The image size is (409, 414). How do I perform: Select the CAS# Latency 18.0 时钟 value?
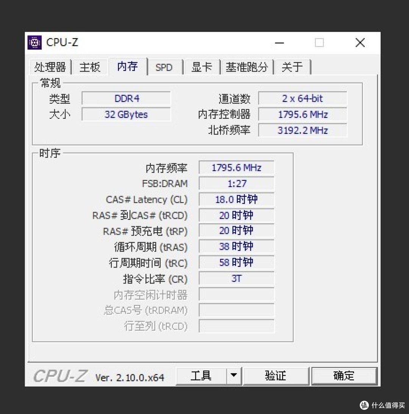(x=236, y=199)
